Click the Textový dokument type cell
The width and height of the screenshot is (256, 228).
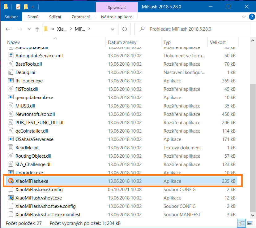tap(182, 147)
